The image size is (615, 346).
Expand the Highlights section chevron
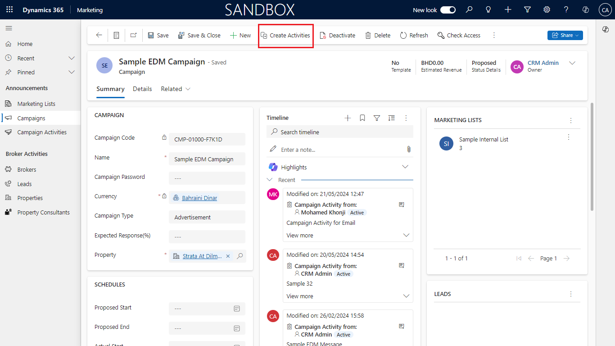coord(405,167)
